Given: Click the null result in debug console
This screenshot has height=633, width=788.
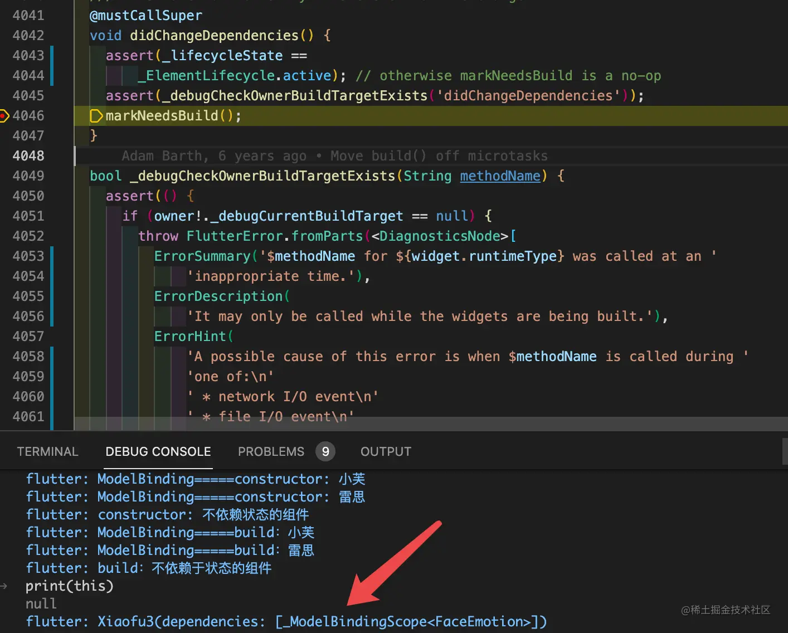Looking at the screenshot, I should point(41,604).
